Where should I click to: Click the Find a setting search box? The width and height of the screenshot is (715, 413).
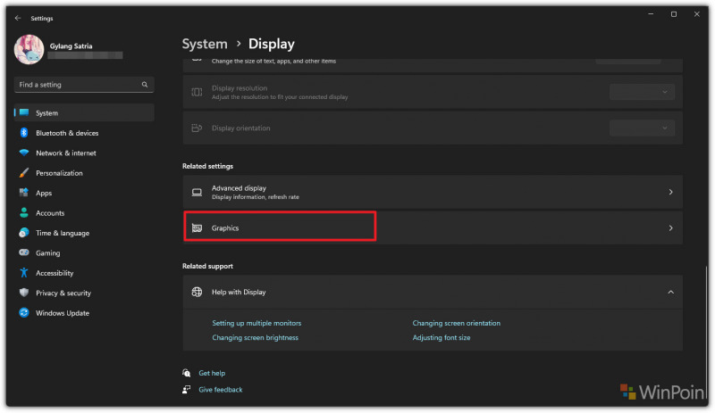pyautogui.click(x=84, y=85)
